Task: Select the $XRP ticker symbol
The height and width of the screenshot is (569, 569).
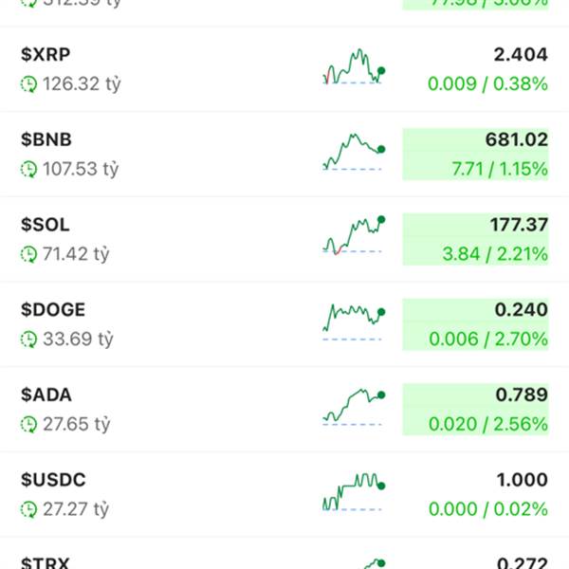Action: click(46, 55)
